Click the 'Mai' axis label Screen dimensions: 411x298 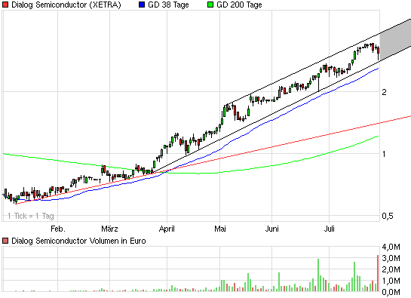click(x=220, y=229)
